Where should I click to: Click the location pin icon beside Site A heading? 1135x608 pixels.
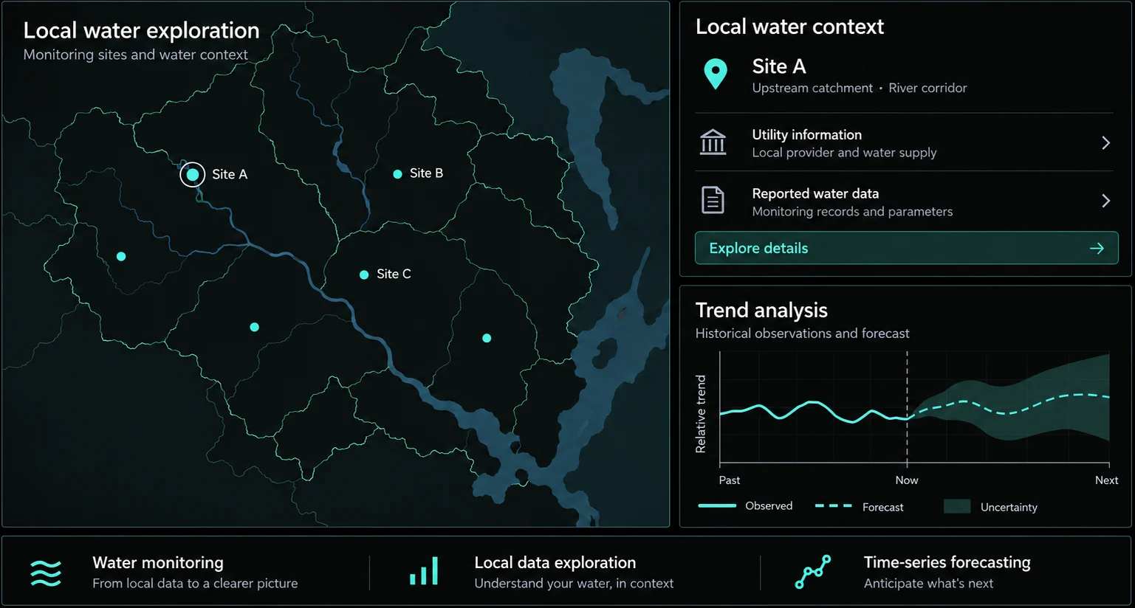[x=716, y=74]
